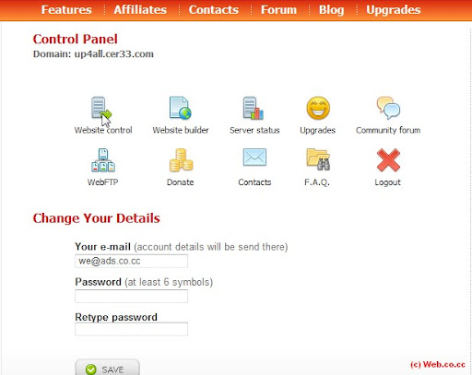
Task: Click into the Password input field
Action: (131, 296)
